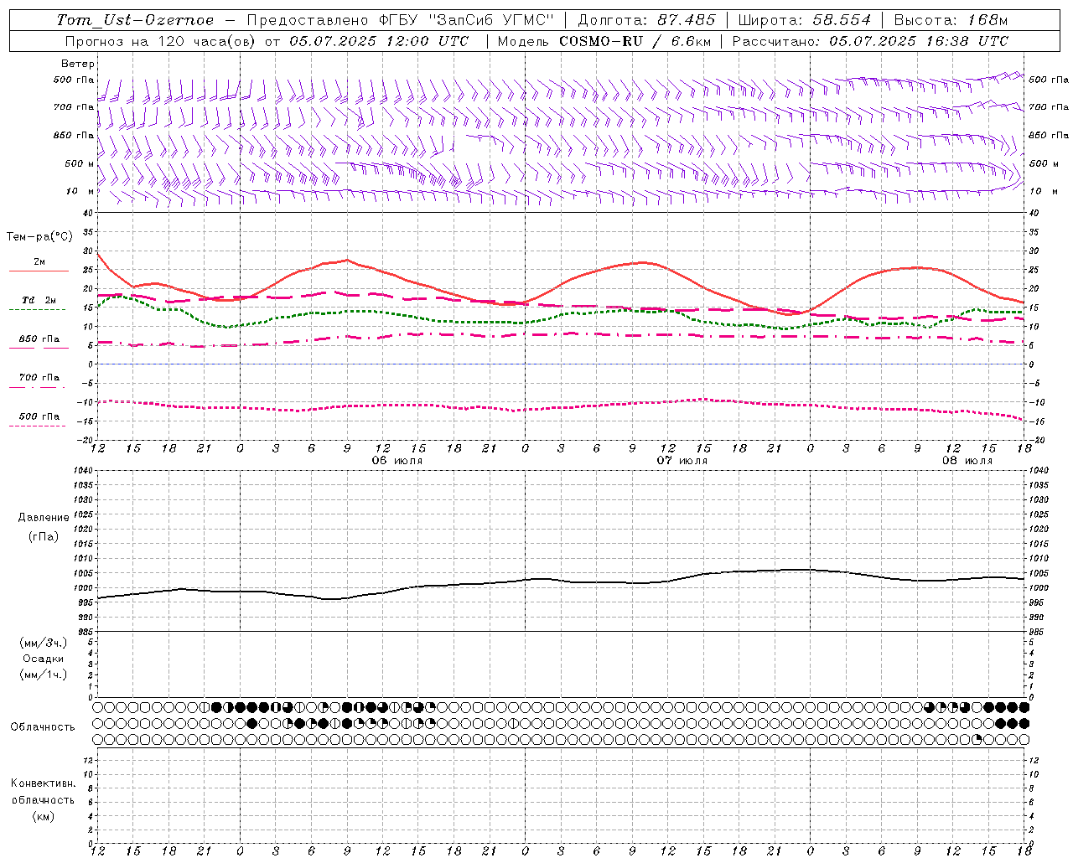The image size is (1073, 858).
Task: Click the 'Модель COSMO-RU / 6.6км' model label
Action: [x=604, y=41]
